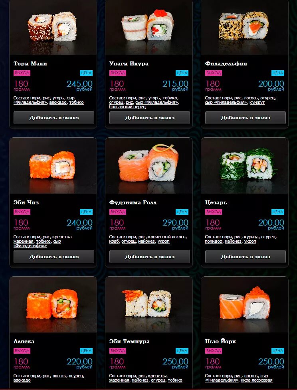Add Фудзияма Ролл to order
This screenshot has height=390, width=297.
(x=149, y=256)
